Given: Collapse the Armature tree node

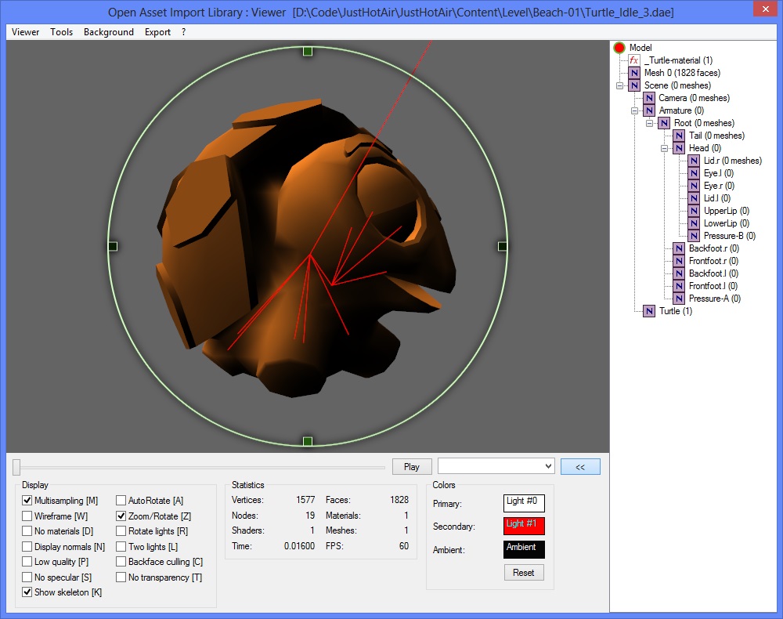Looking at the screenshot, I should coord(634,110).
